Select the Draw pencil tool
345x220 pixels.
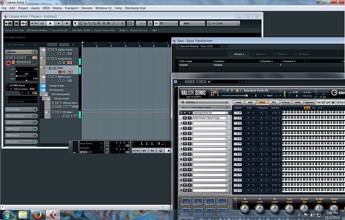click(x=113, y=23)
